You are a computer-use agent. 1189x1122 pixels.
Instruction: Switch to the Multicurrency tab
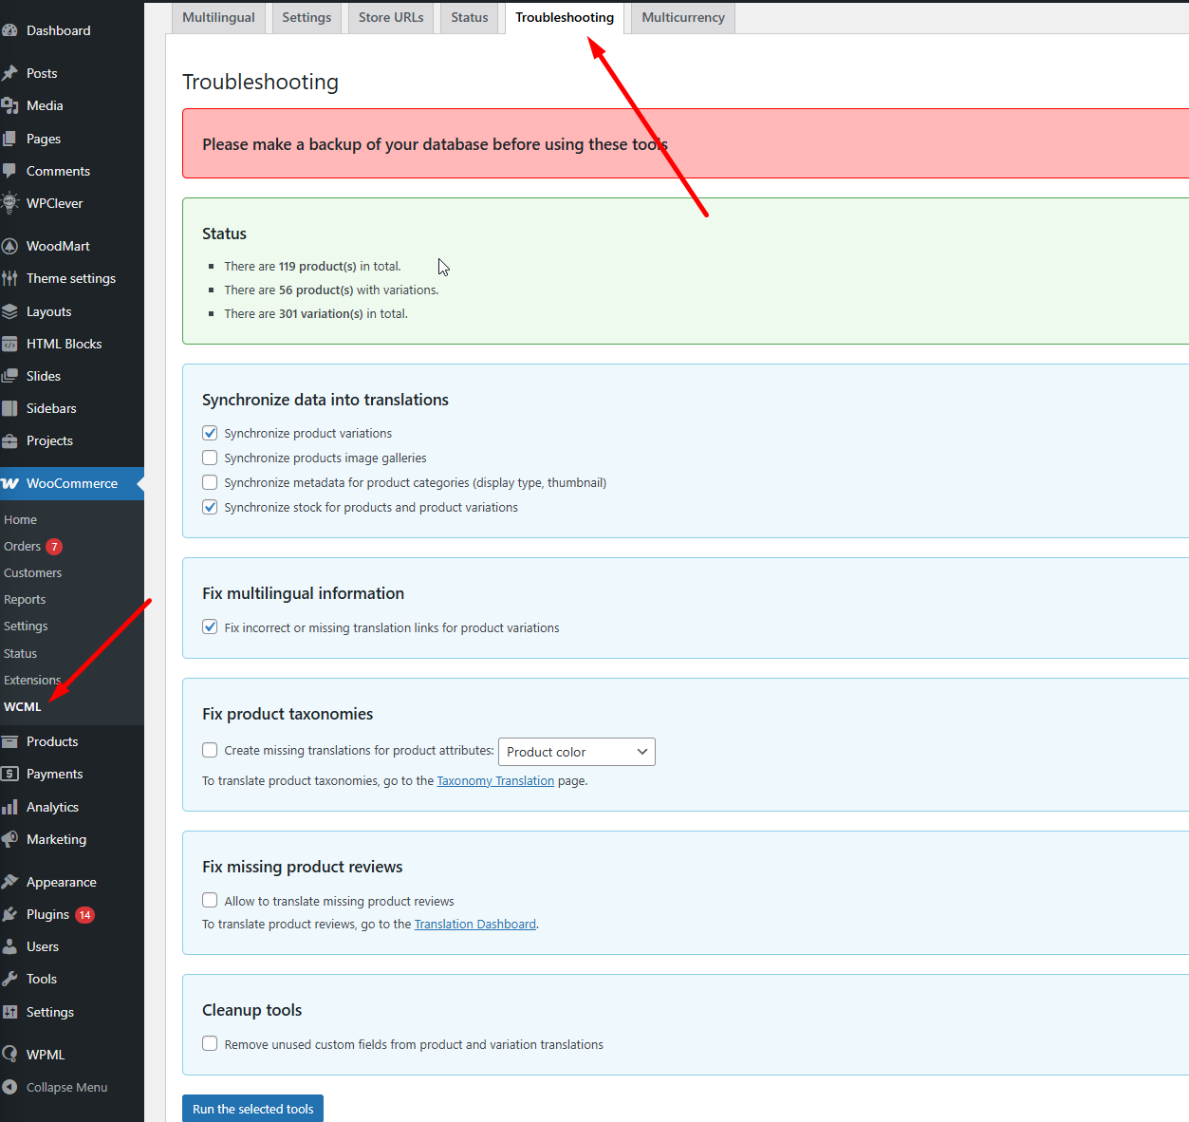(683, 17)
